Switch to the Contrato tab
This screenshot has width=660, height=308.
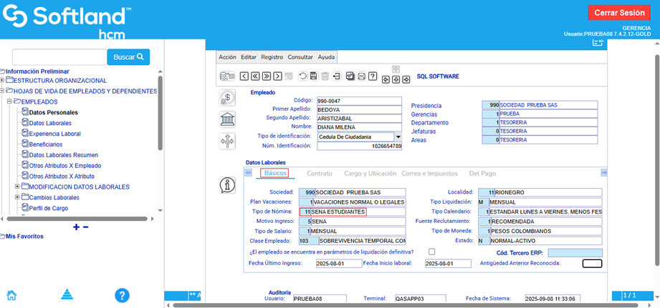[x=319, y=173]
